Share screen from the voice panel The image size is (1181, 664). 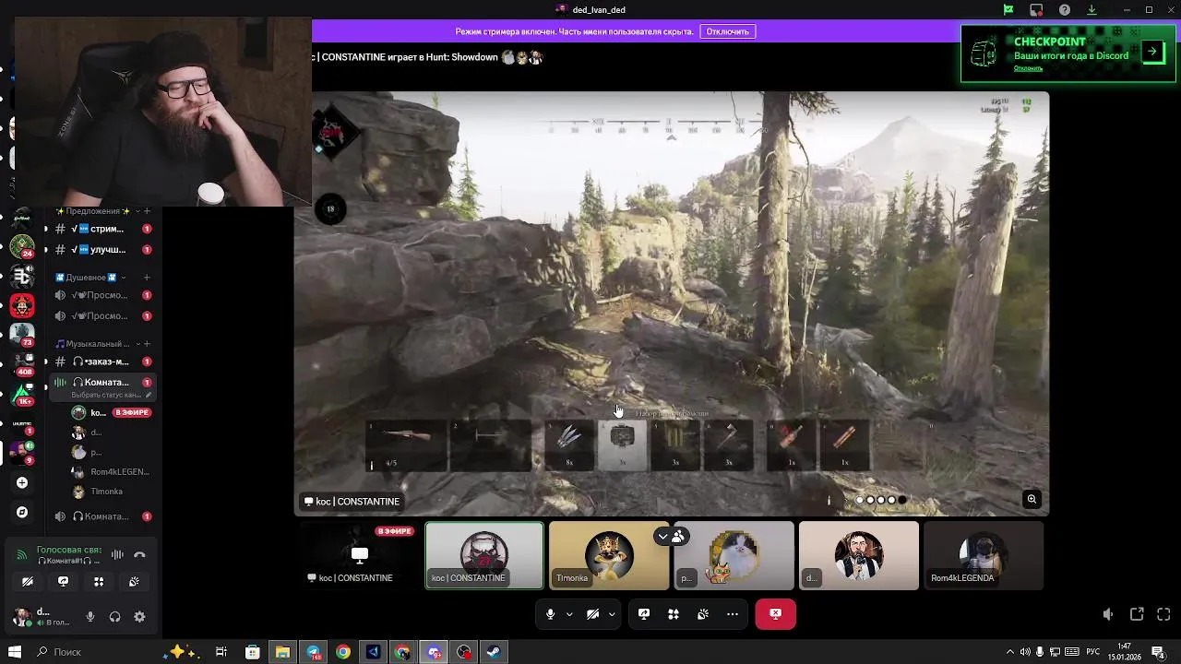[x=63, y=582]
